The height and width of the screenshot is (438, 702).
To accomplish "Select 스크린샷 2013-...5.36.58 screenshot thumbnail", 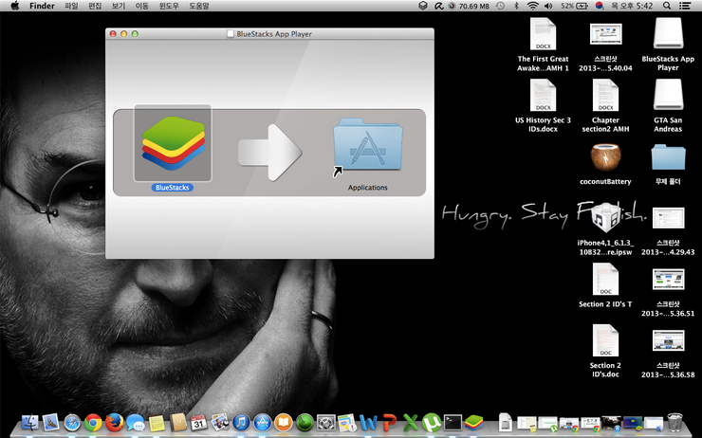I will pyautogui.click(x=668, y=354).
